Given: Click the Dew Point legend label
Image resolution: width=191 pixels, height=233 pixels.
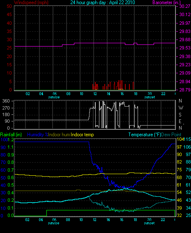Looking at the screenshot, I should [x=171, y=135].
